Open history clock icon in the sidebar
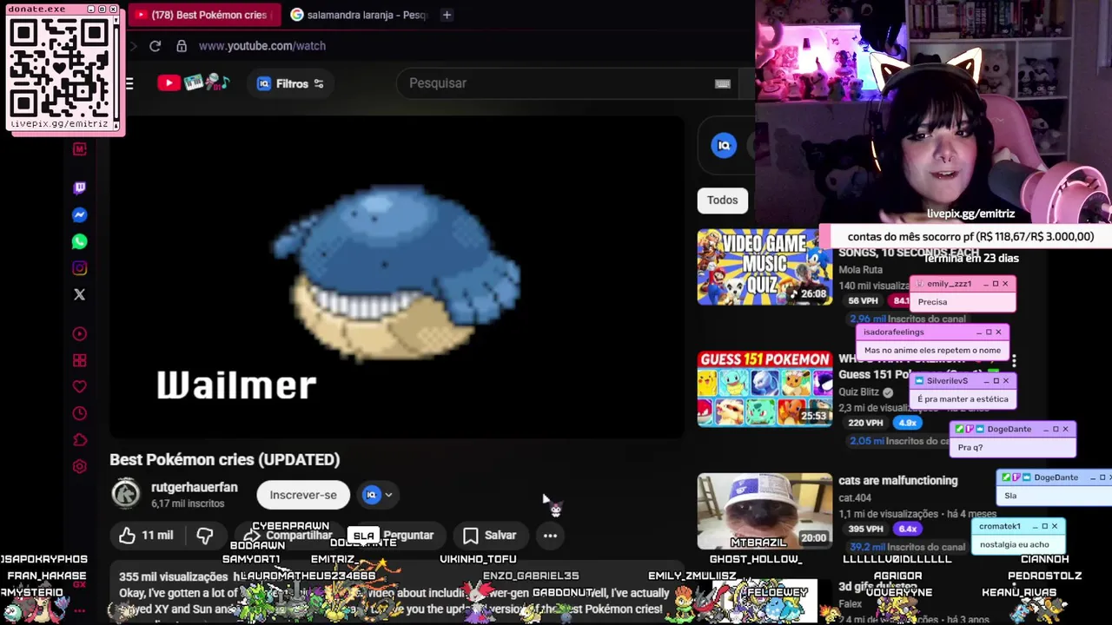 [80, 413]
